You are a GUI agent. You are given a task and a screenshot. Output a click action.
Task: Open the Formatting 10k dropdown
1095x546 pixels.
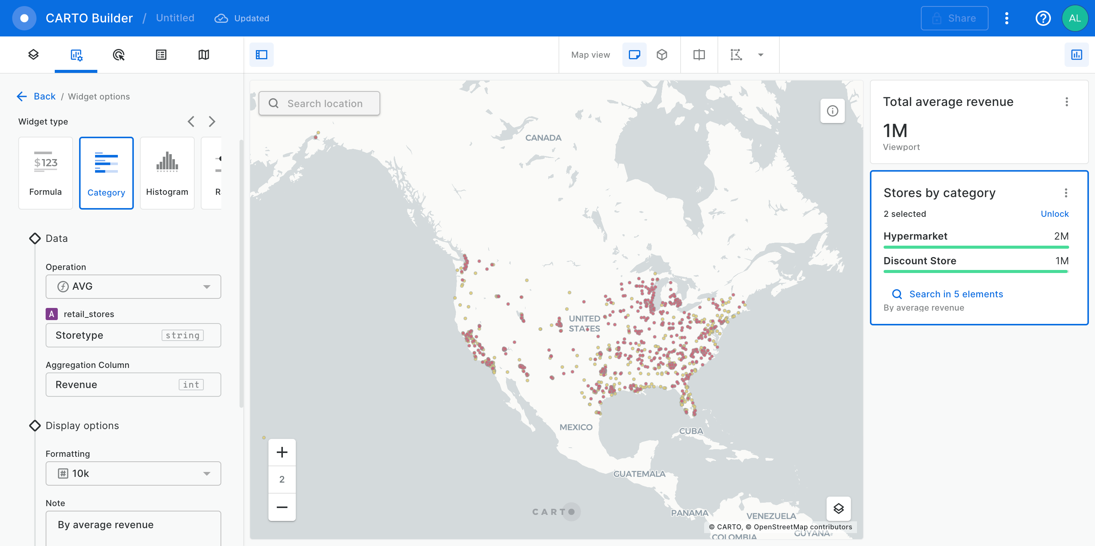click(x=133, y=473)
